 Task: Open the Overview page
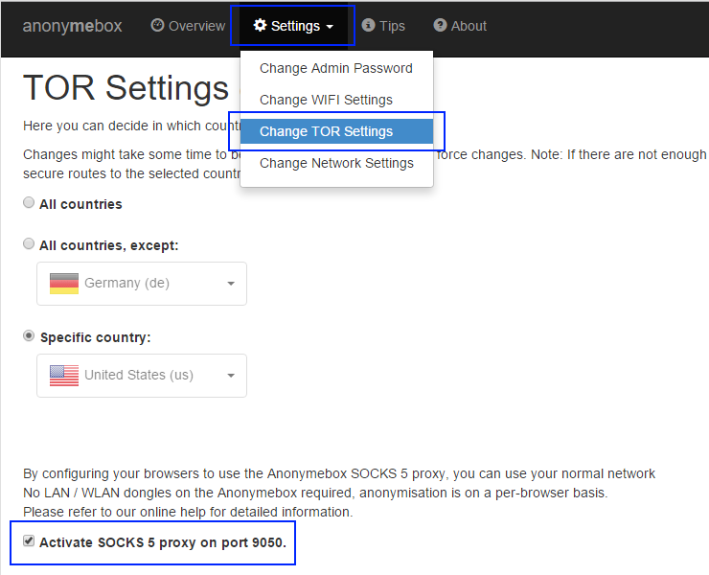[x=188, y=26]
